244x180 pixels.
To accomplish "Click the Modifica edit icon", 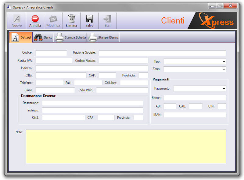I will click(53, 18).
